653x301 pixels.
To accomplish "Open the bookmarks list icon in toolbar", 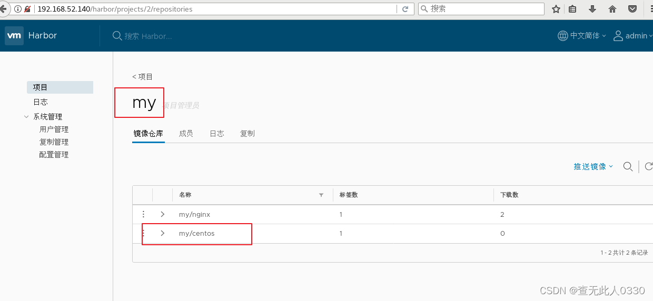I will 573,9.
